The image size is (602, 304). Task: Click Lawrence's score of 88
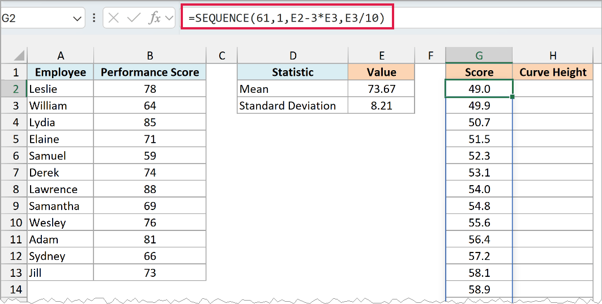click(x=150, y=189)
